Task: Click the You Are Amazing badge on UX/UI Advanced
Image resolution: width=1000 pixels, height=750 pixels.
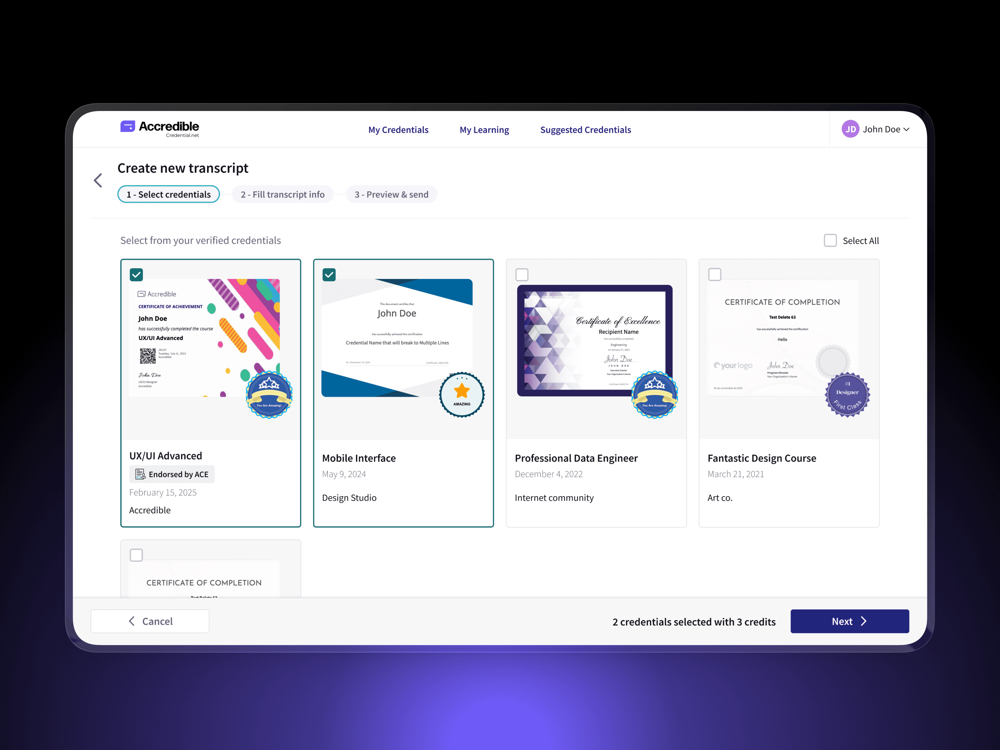Action: pos(269,395)
